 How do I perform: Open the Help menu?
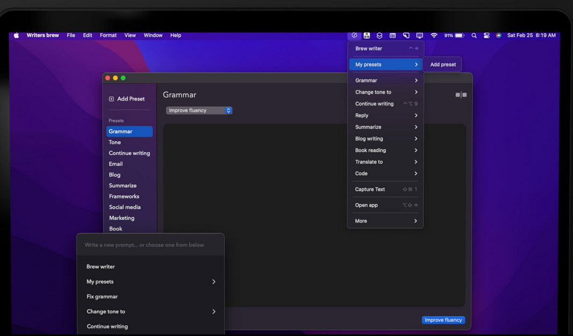coord(176,35)
